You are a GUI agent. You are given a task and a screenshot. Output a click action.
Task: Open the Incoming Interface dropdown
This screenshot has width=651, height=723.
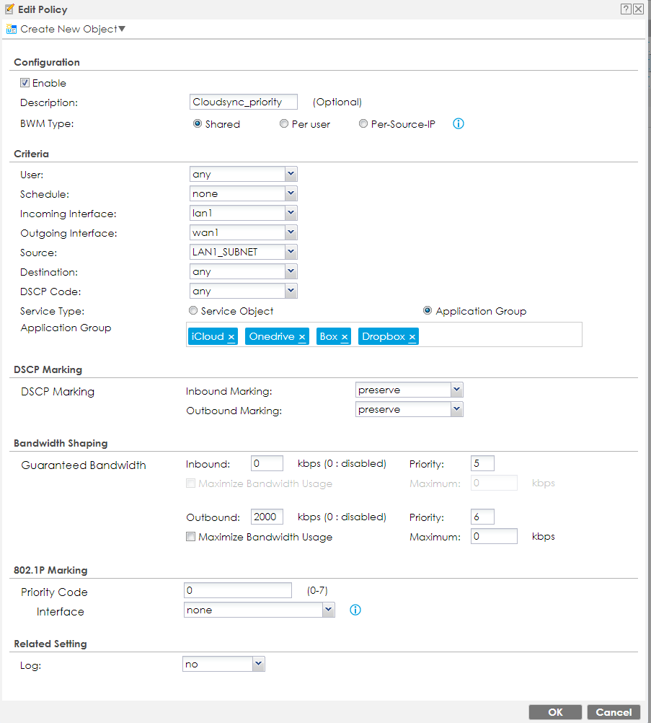click(291, 214)
